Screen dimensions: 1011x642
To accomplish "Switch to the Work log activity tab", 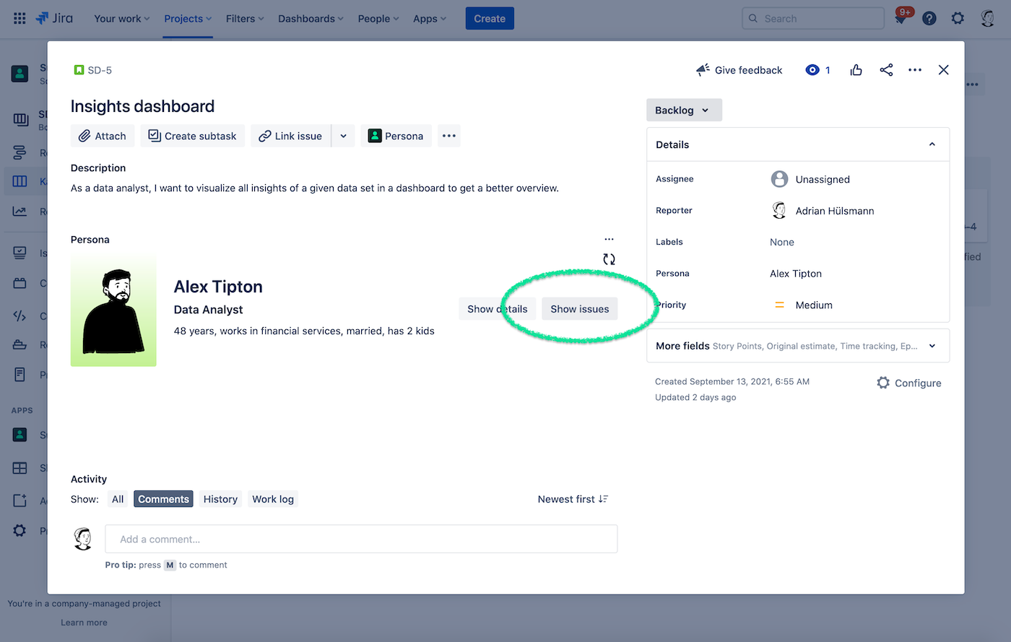I will pos(273,499).
